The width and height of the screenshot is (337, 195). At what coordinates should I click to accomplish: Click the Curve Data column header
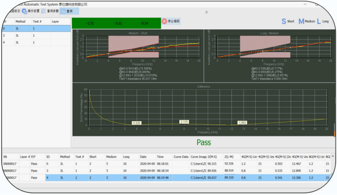pyautogui.click(x=181, y=157)
